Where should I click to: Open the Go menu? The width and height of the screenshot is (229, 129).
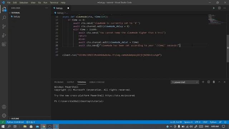click(x=39, y=3)
